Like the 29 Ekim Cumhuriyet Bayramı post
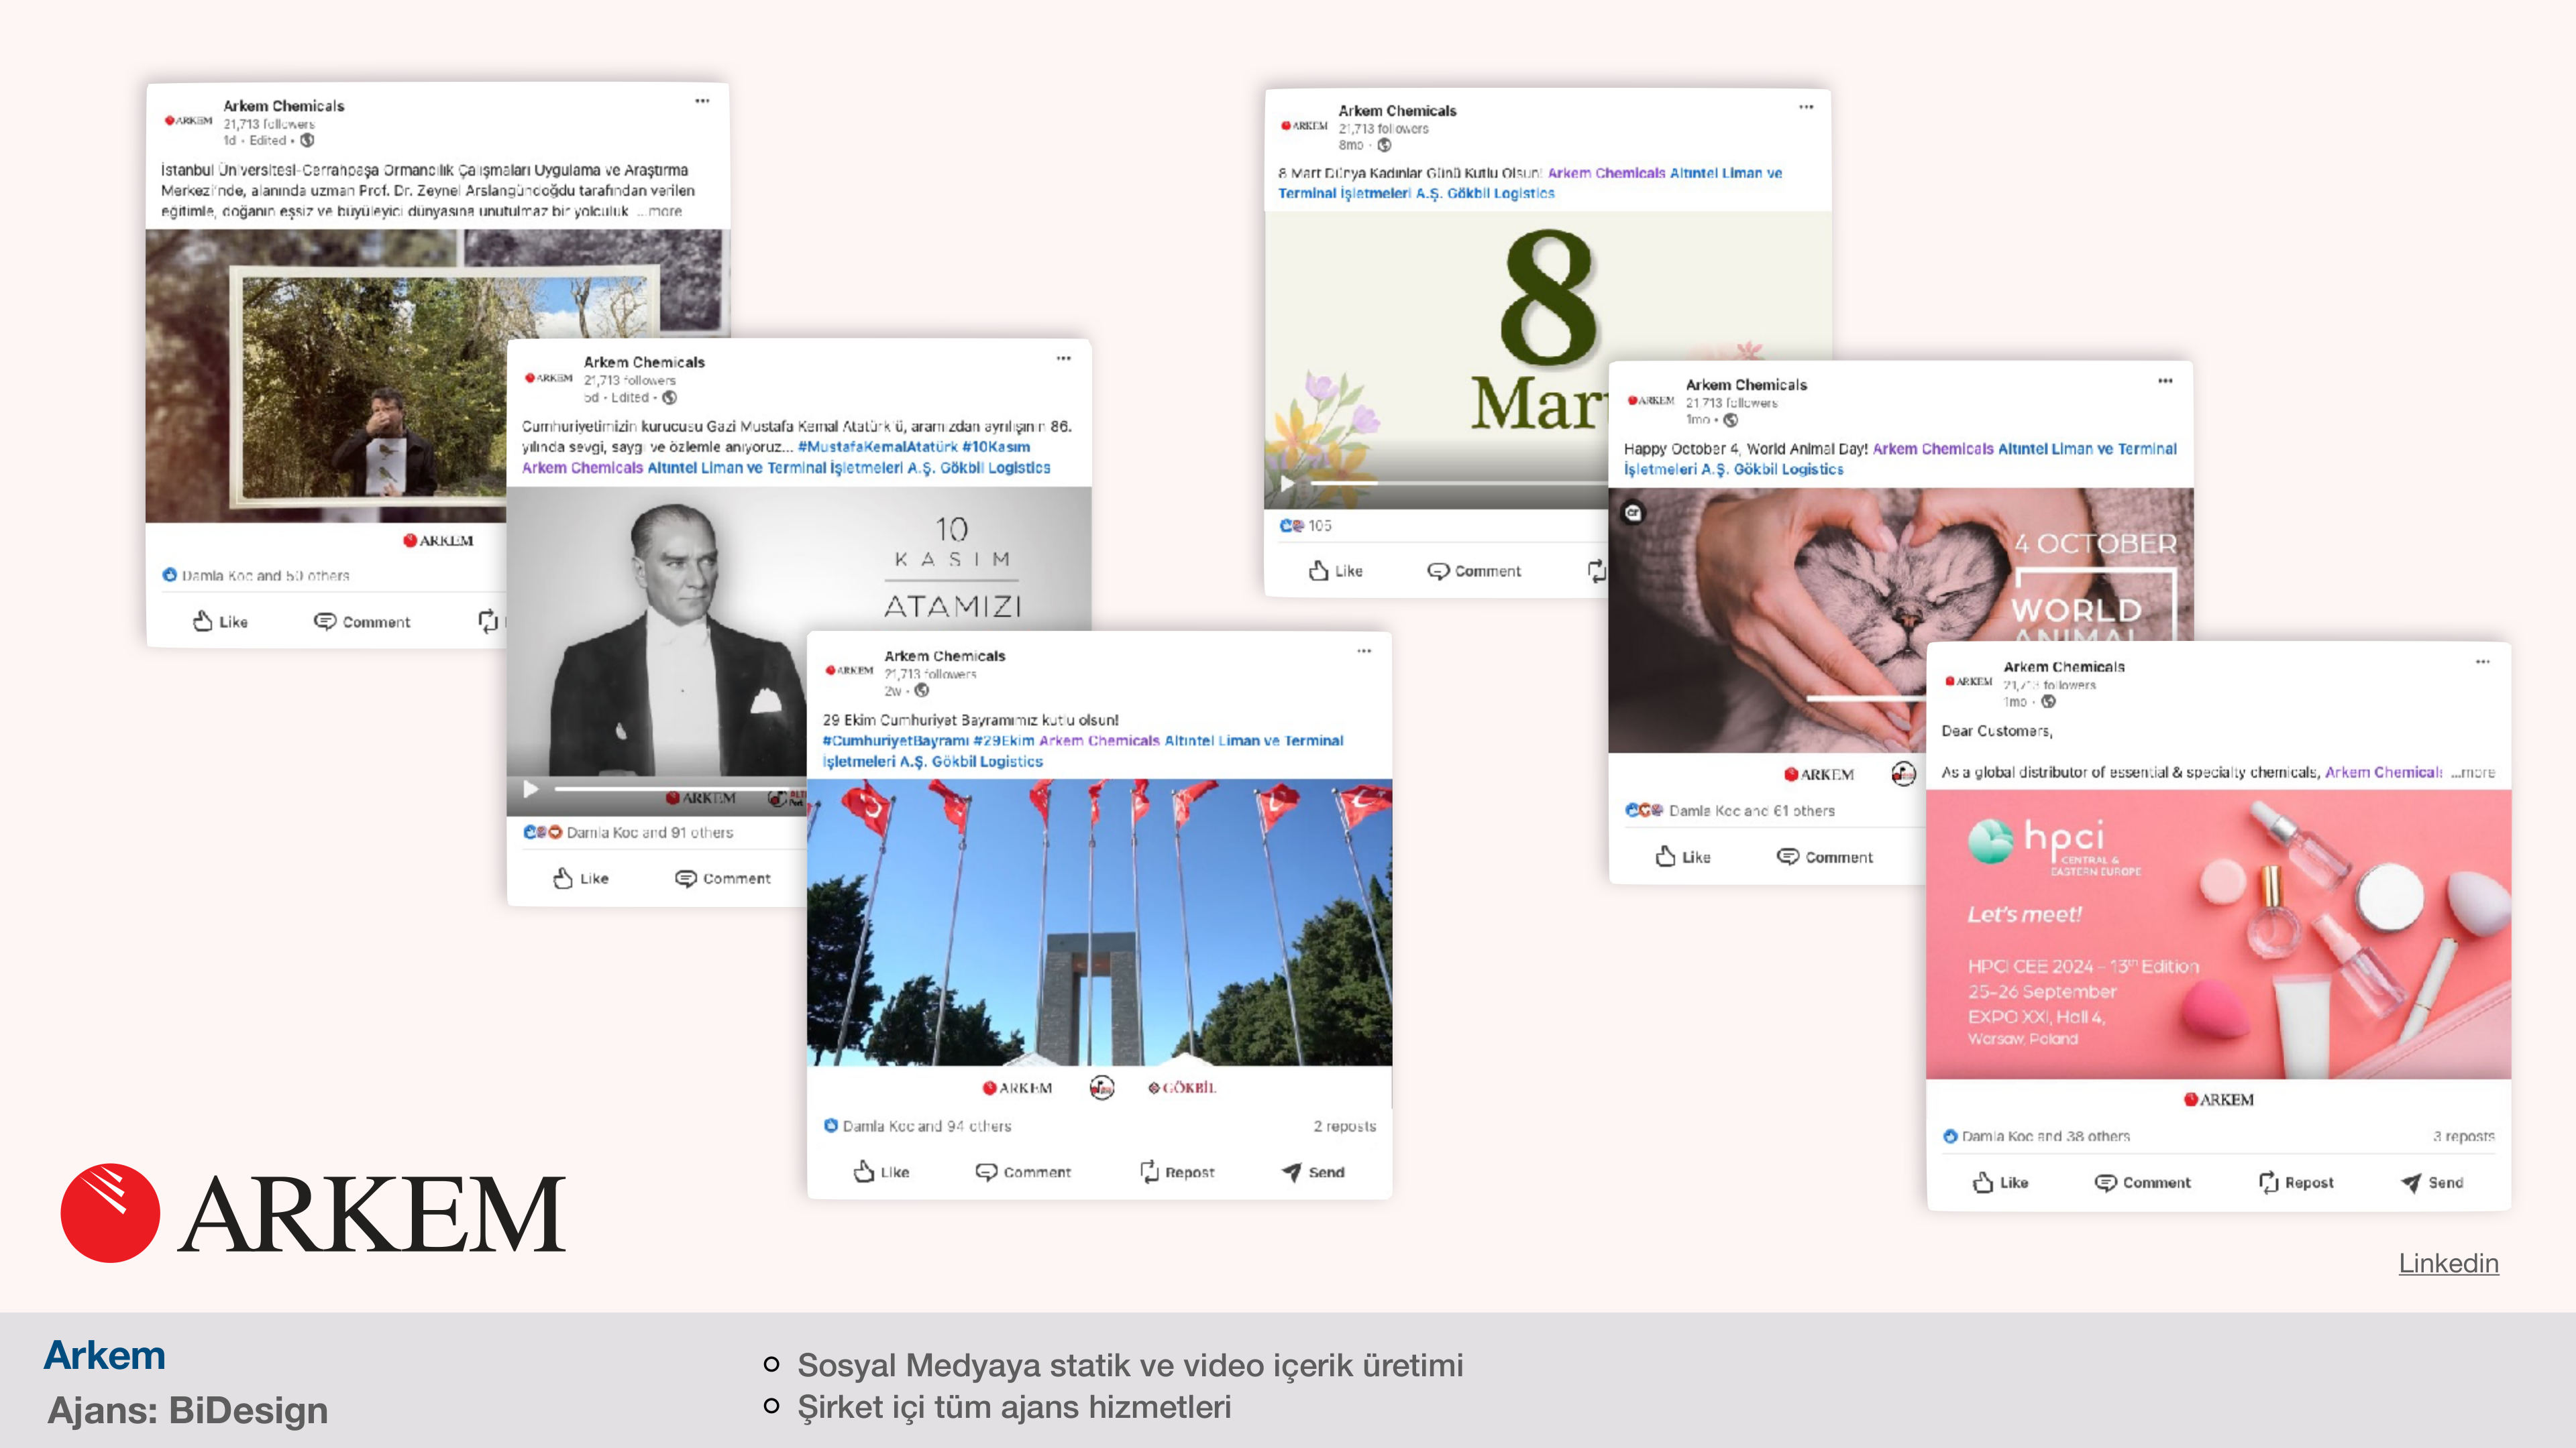Viewport: 2576px width, 1448px height. [x=881, y=1172]
